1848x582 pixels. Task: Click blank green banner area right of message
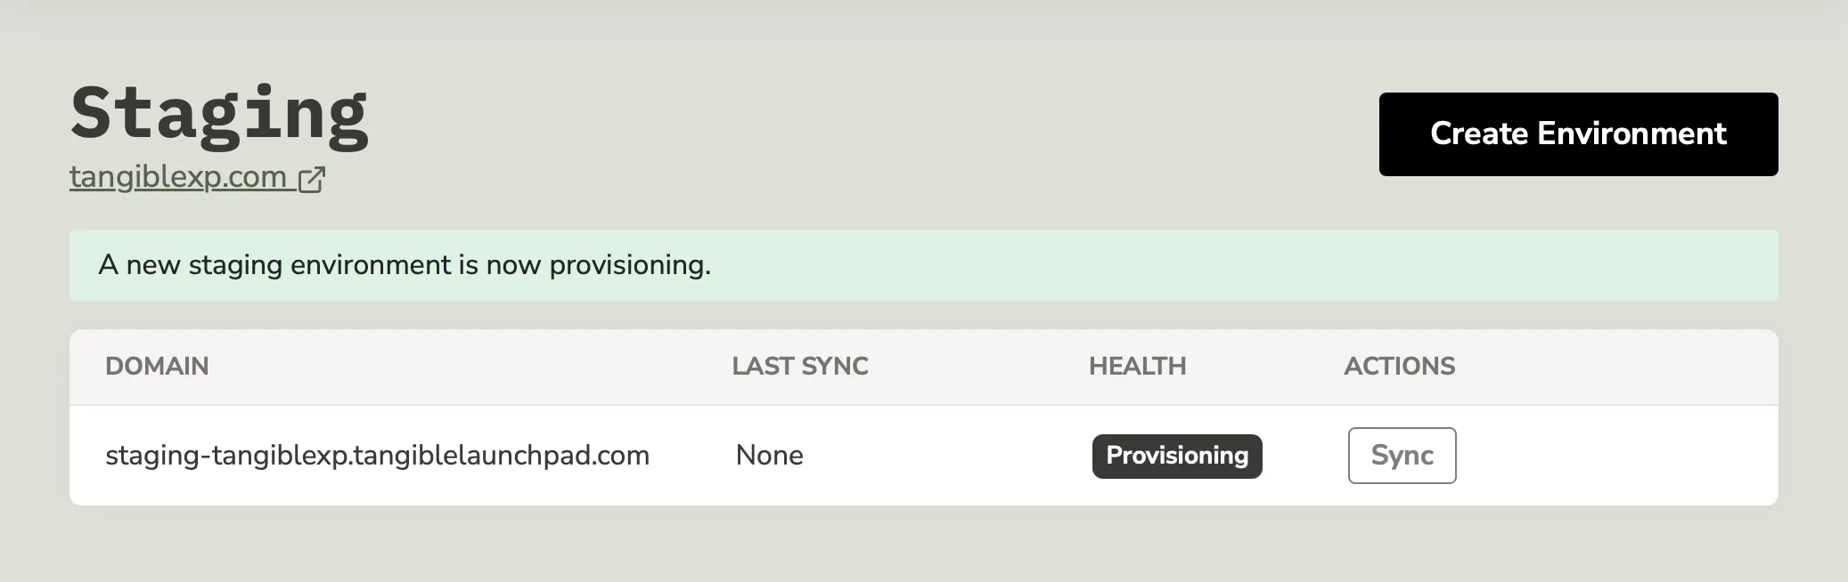pos(1247,265)
